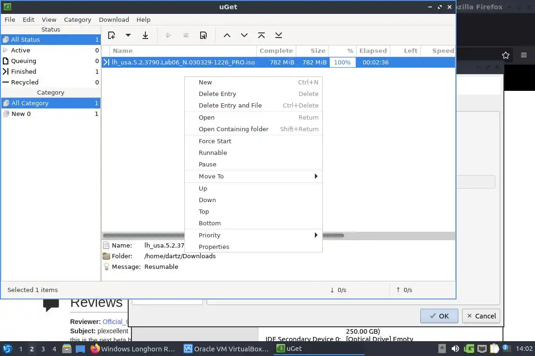Click the Move to Bottom toolbar icon

pyautogui.click(x=279, y=35)
